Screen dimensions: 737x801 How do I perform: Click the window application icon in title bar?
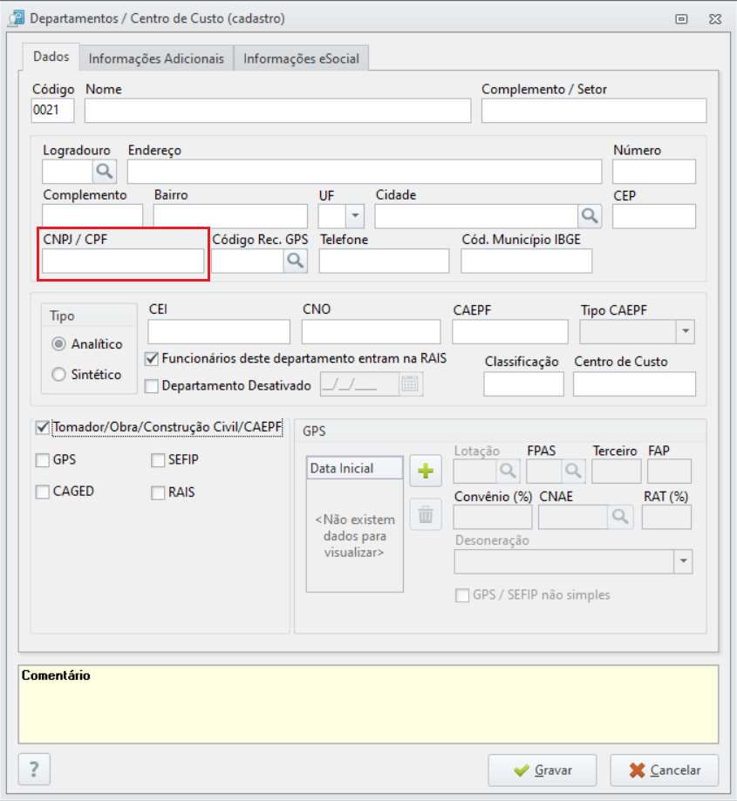pyautogui.click(x=17, y=18)
